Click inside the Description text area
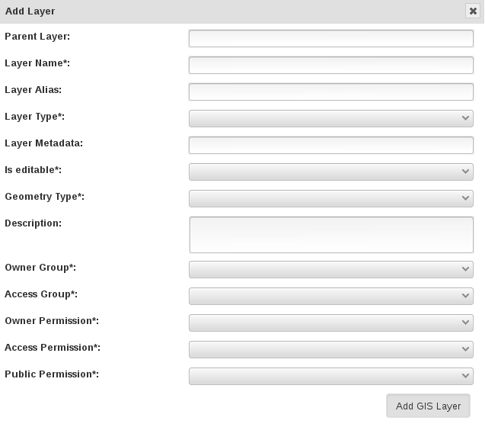Image resolution: width=485 pixels, height=427 pixels. [331, 235]
